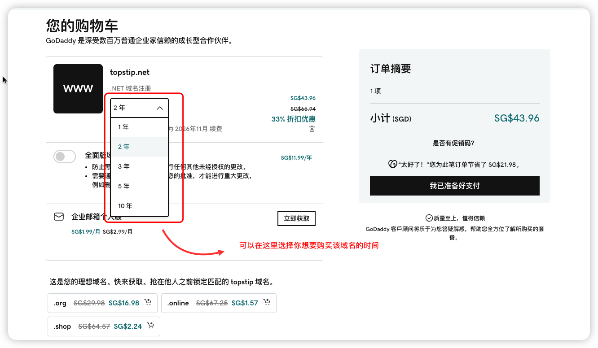This screenshot has height=348, width=598.
Task: Click the topstip.net domain name
Action: click(130, 73)
